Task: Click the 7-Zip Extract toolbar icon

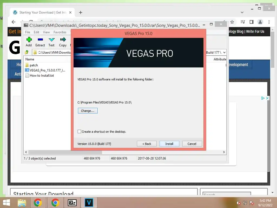Action: [40, 42]
